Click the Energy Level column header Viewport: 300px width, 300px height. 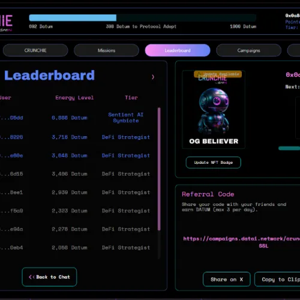74,98
